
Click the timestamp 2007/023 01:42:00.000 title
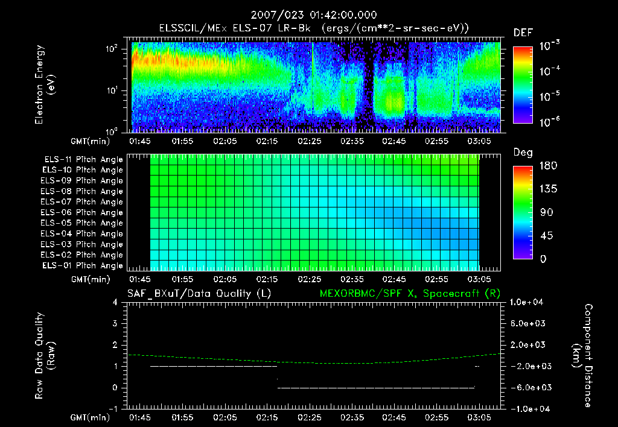tap(314, 15)
